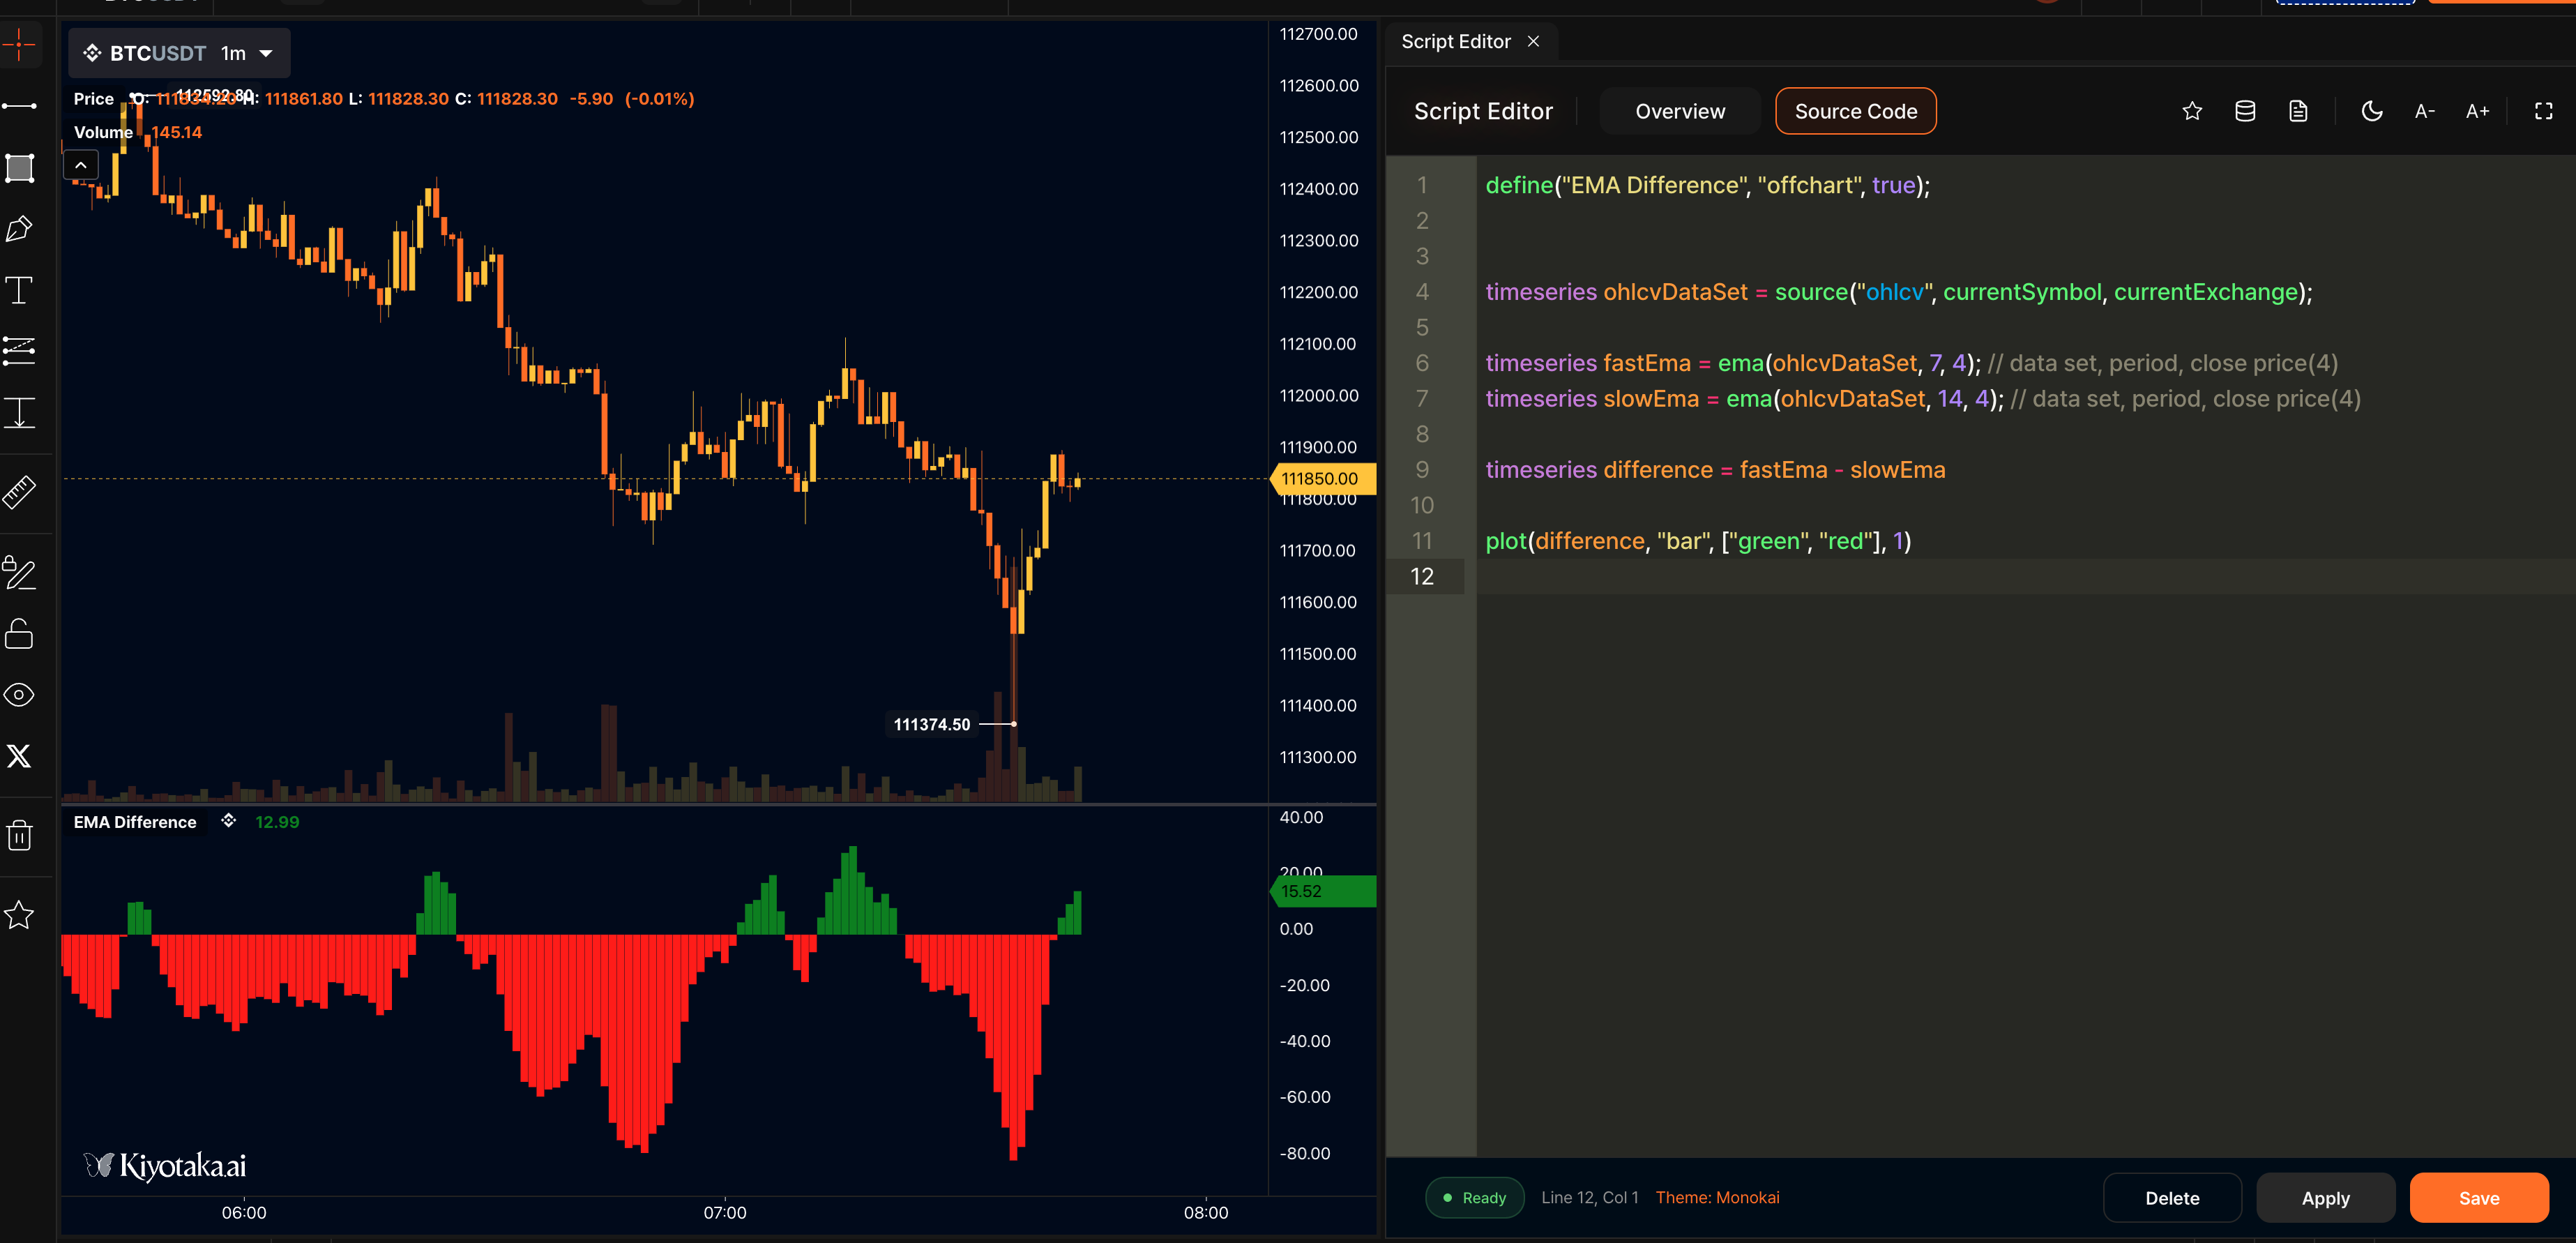Screen dimensions: 2576x1243
Task: Click the star favorite script icon
Action: pos(2192,111)
